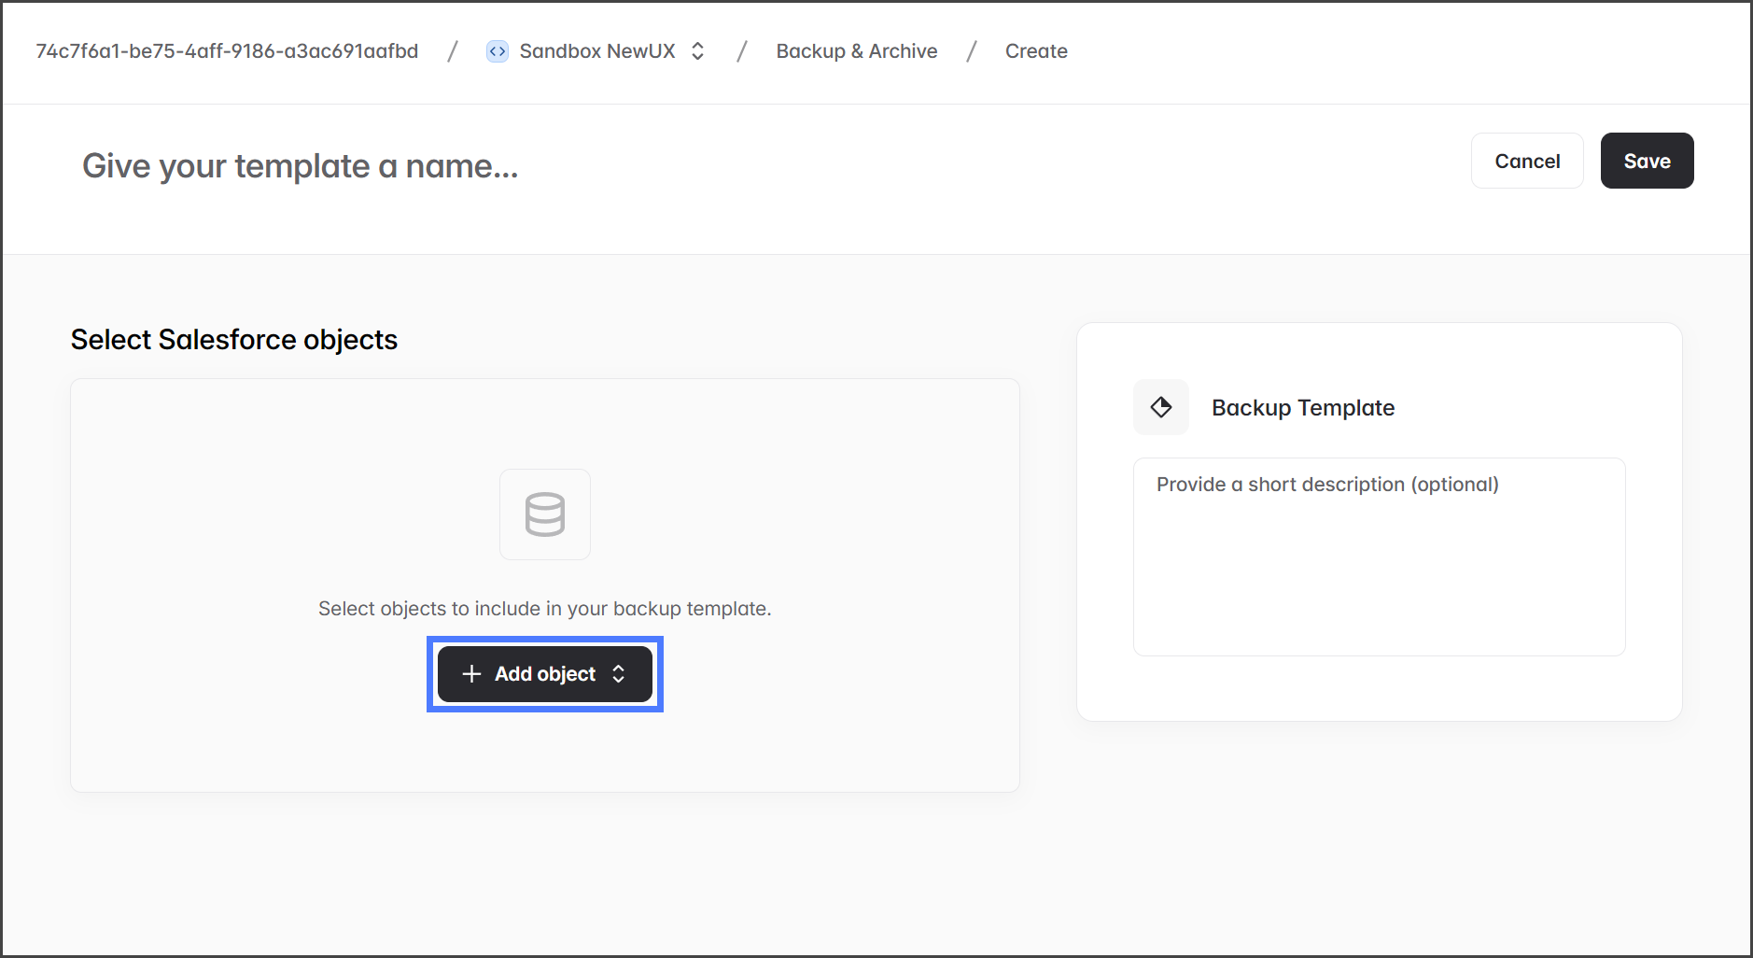Open the organization ID breadcrumb

click(227, 51)
